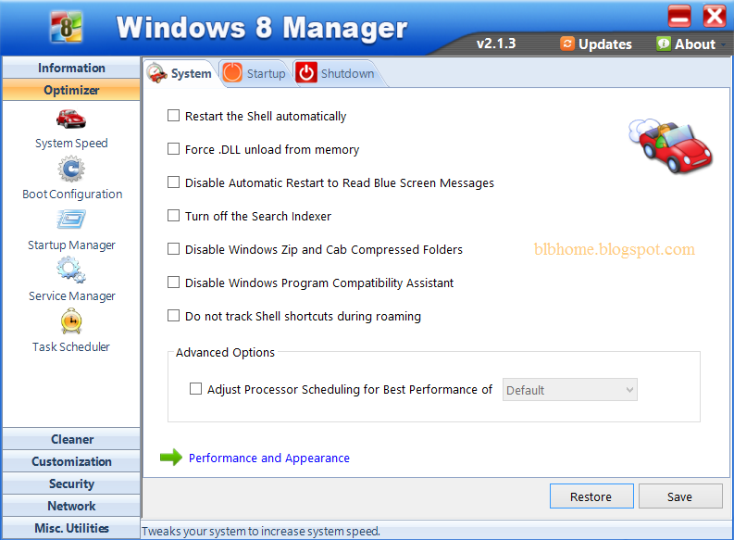Open the Task Scheduler alarm clock icon

point(71,320)
